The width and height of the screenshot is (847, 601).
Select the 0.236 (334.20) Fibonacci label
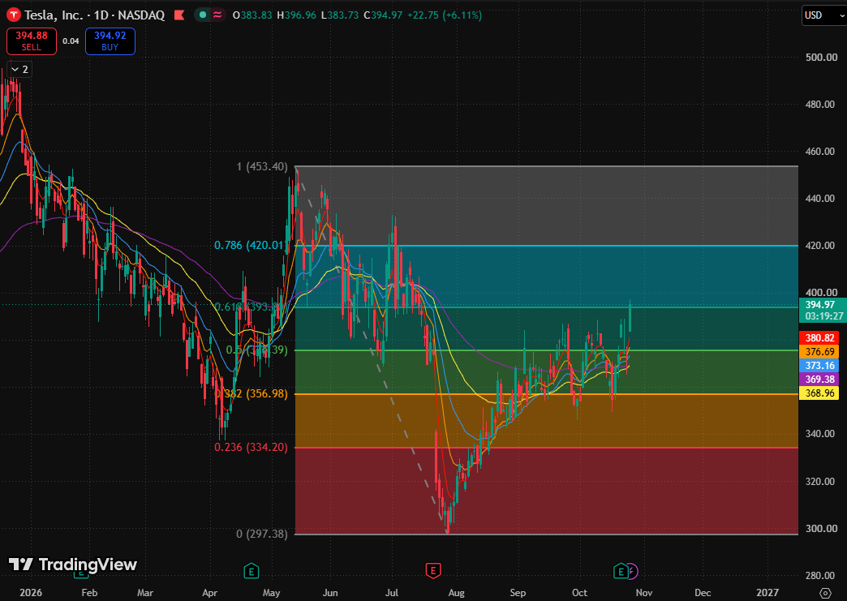point(252,447)
